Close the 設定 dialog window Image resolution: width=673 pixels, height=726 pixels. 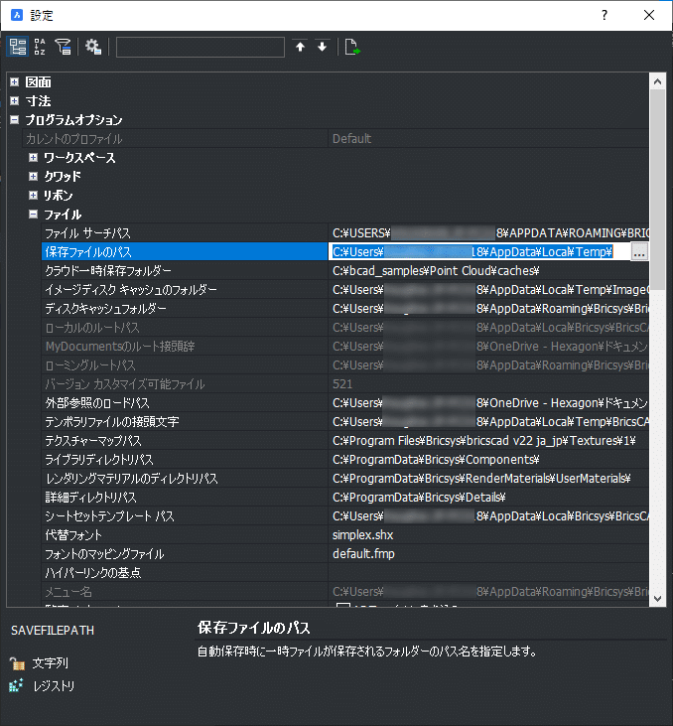649,15
